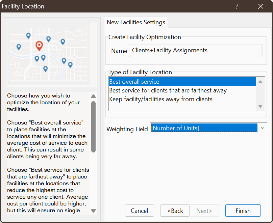Click the help text scrollbar thumb
This screenshot has height=223, width=273.
94,127
